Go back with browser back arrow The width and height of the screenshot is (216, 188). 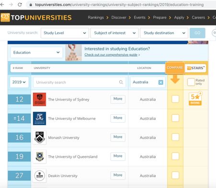(x=2, y=5)
